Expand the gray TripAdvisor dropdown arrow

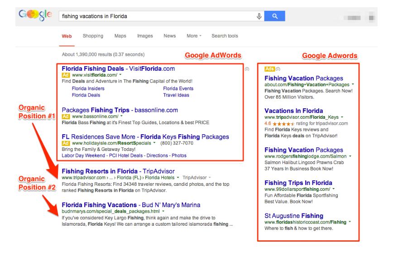(x=210, y=177)
